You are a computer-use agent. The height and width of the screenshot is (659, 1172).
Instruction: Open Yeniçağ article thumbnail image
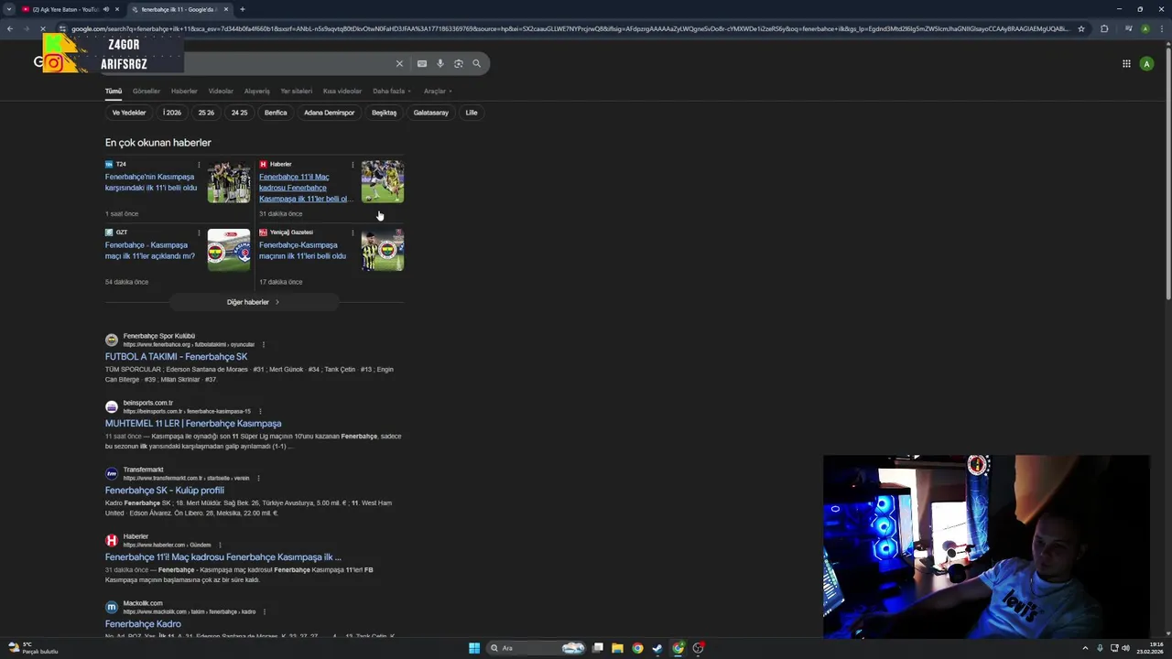click(x=383, y=250)
